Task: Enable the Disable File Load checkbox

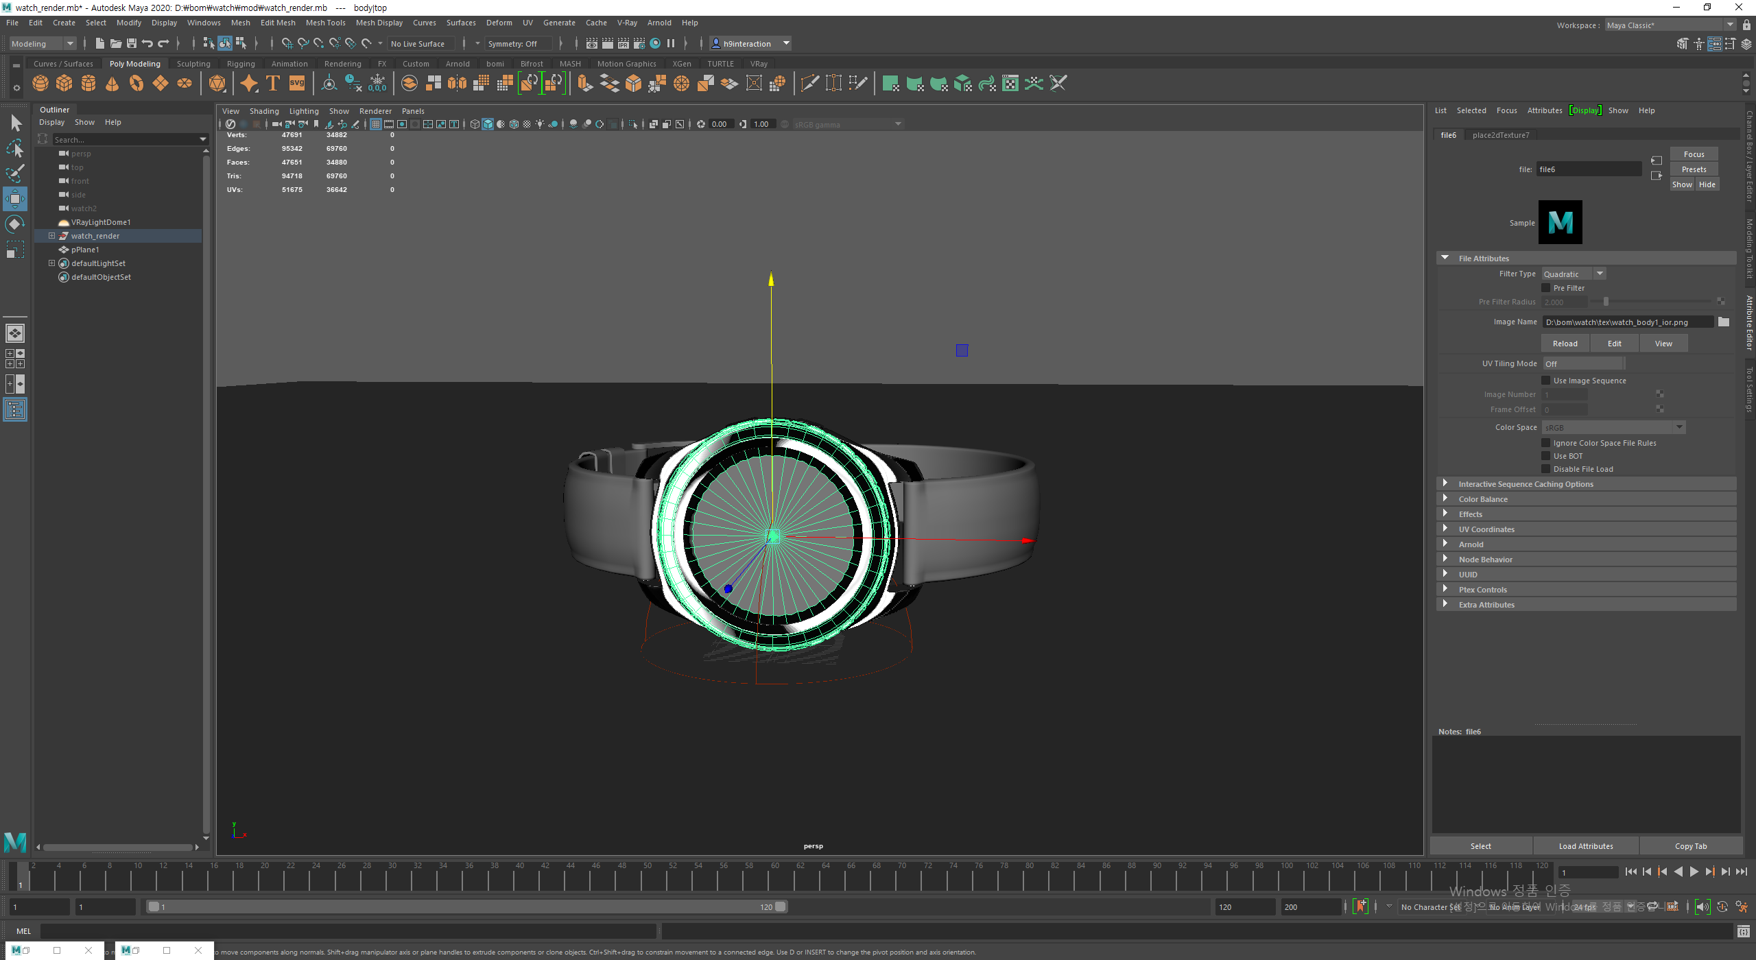Action: coord(1546,469)
